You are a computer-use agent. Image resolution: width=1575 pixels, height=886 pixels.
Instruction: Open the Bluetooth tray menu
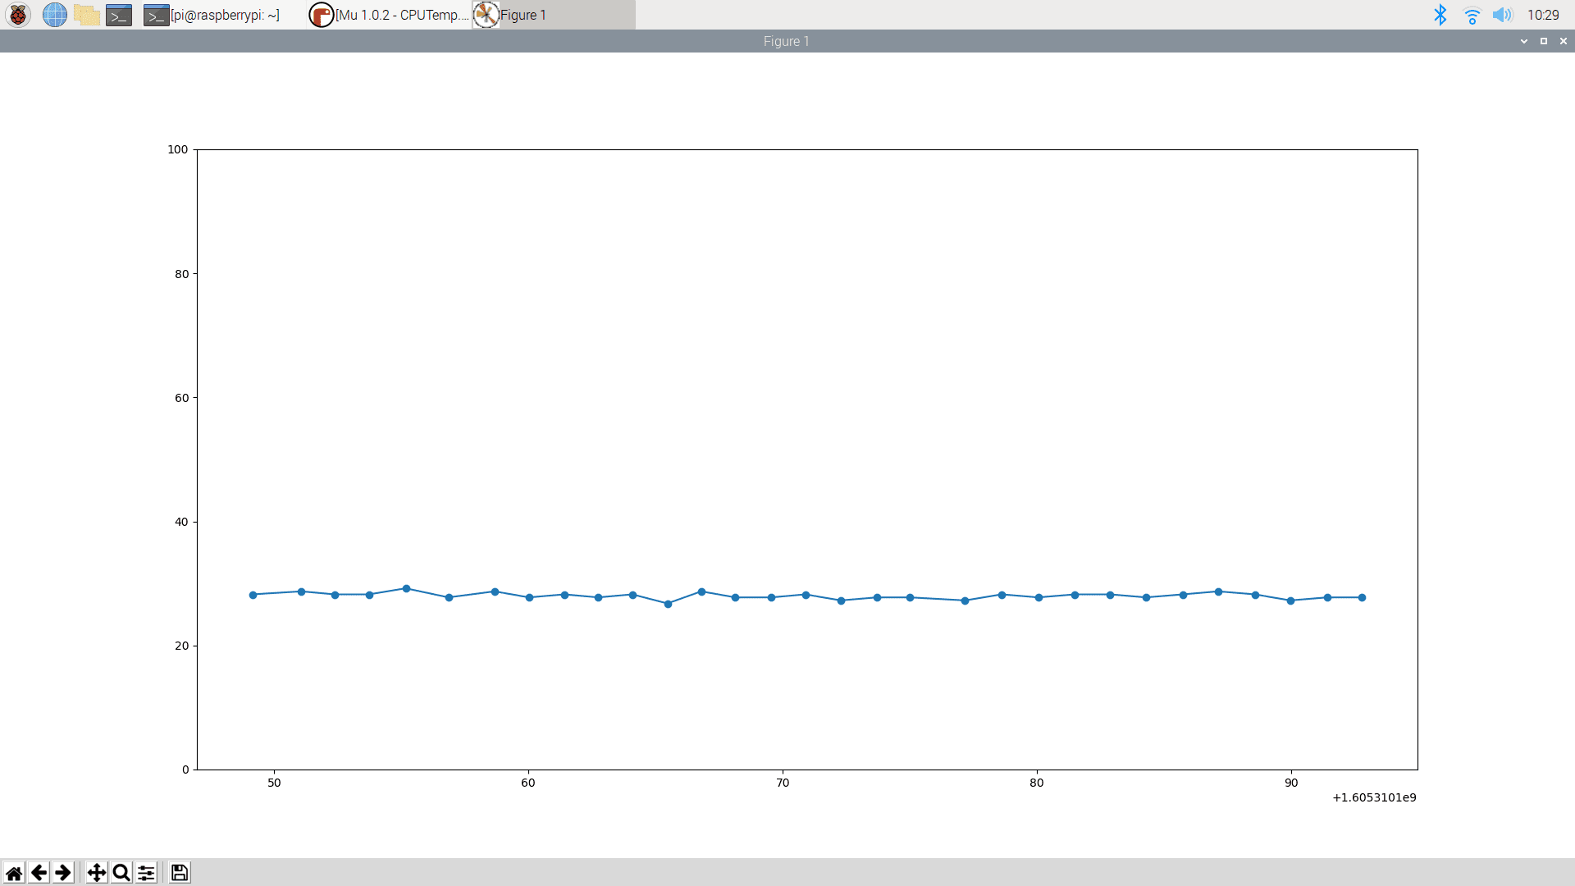coord(1440,15)
